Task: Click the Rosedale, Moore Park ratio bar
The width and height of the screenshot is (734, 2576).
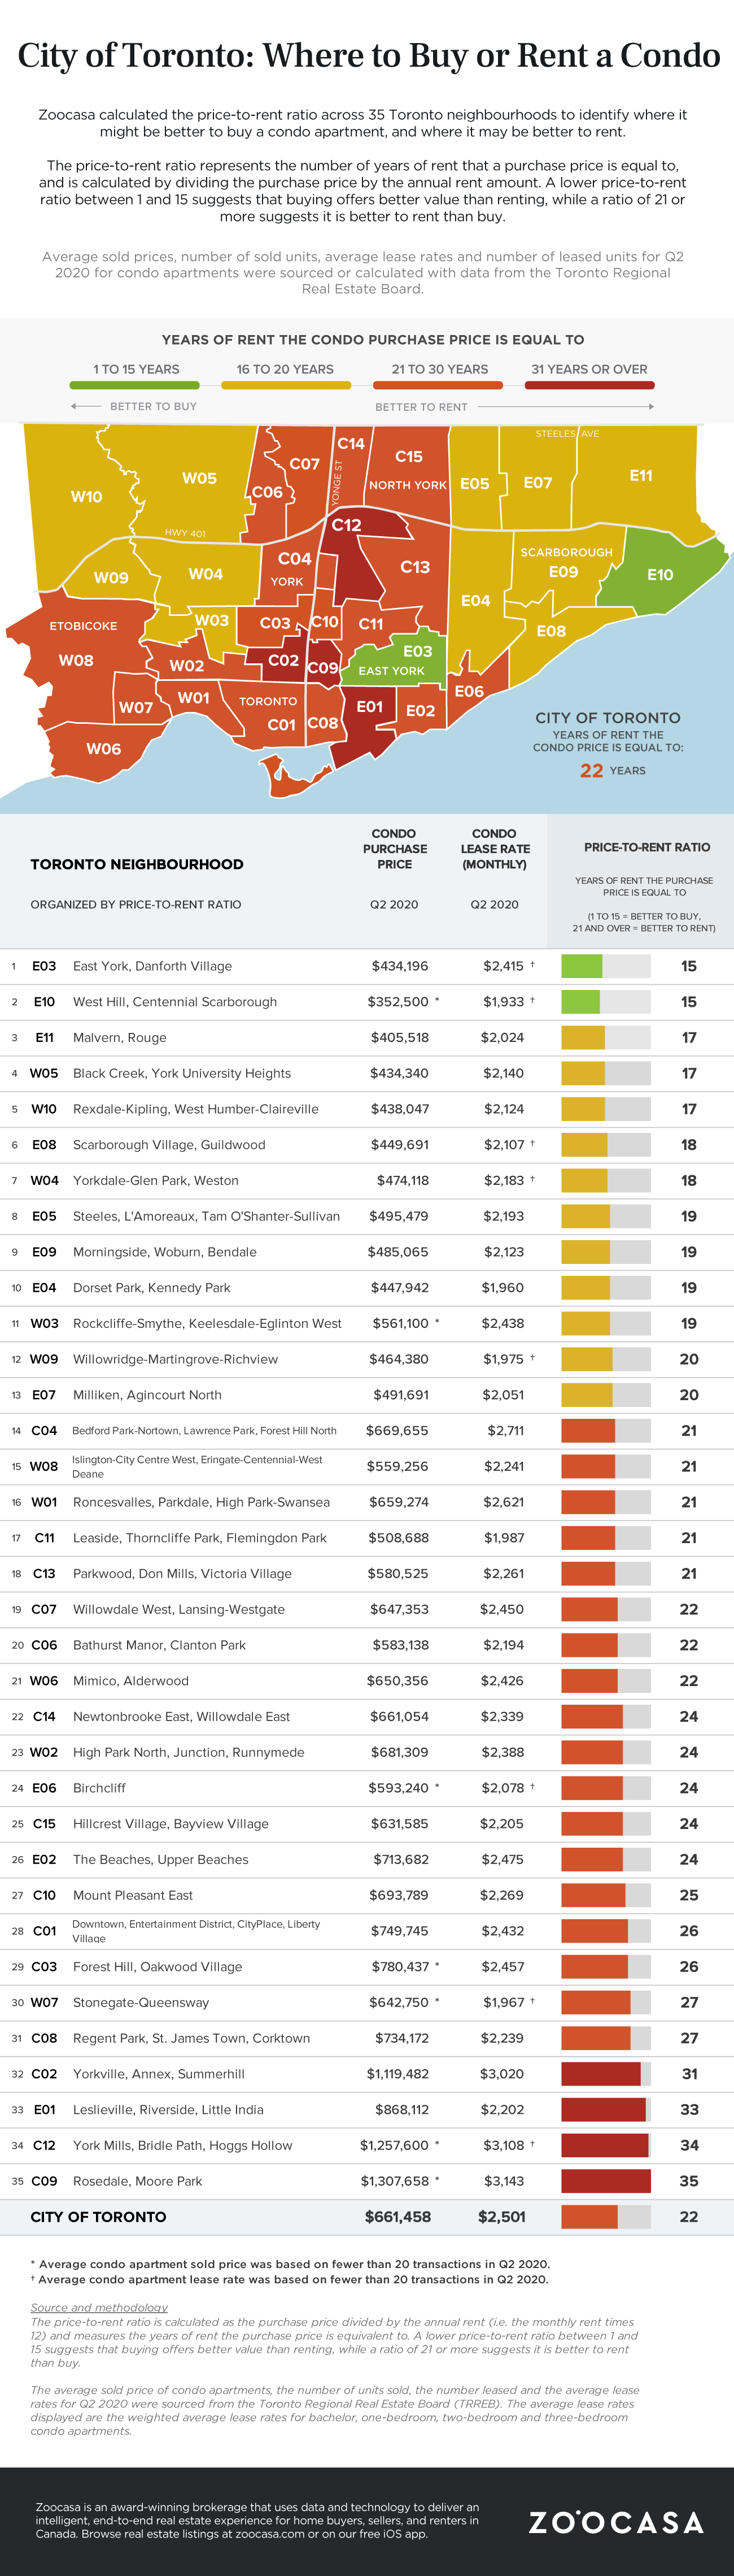Action: [605, 2181]
